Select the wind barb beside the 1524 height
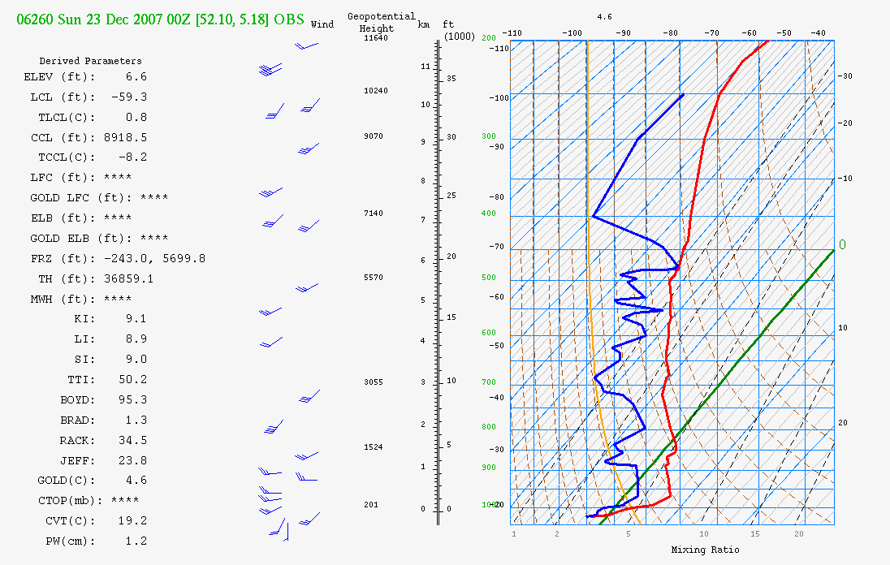Screen dimensions: 890x565 click(306, 456)
